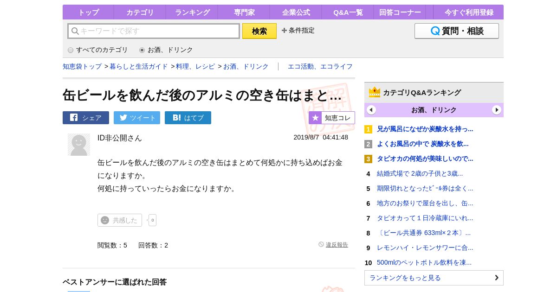Open the 回答コーナー tab
557x292 pixels.
point(400,12)
